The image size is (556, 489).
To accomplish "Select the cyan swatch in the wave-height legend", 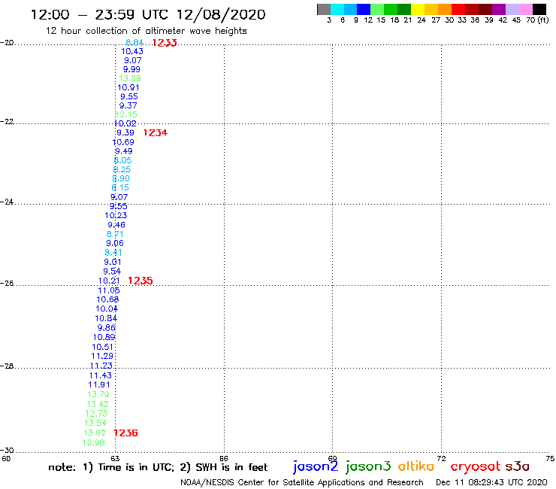I will [337, 9].
